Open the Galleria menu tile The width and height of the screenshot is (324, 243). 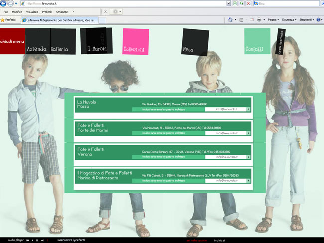[63, 41]
